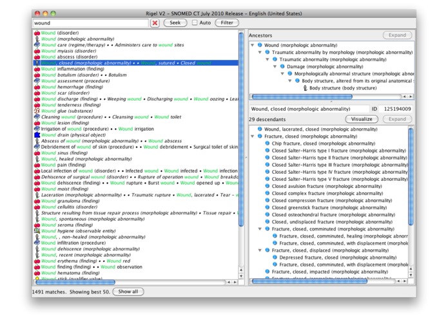Viewport: 448px width, 318px height.
Task: Click the icon beside Wound, healed (morphologic abnormality)
Action: click(x=37, y=159)
